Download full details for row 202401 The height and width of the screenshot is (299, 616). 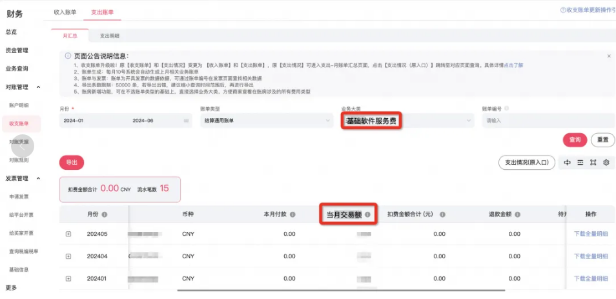click(591, 278)
